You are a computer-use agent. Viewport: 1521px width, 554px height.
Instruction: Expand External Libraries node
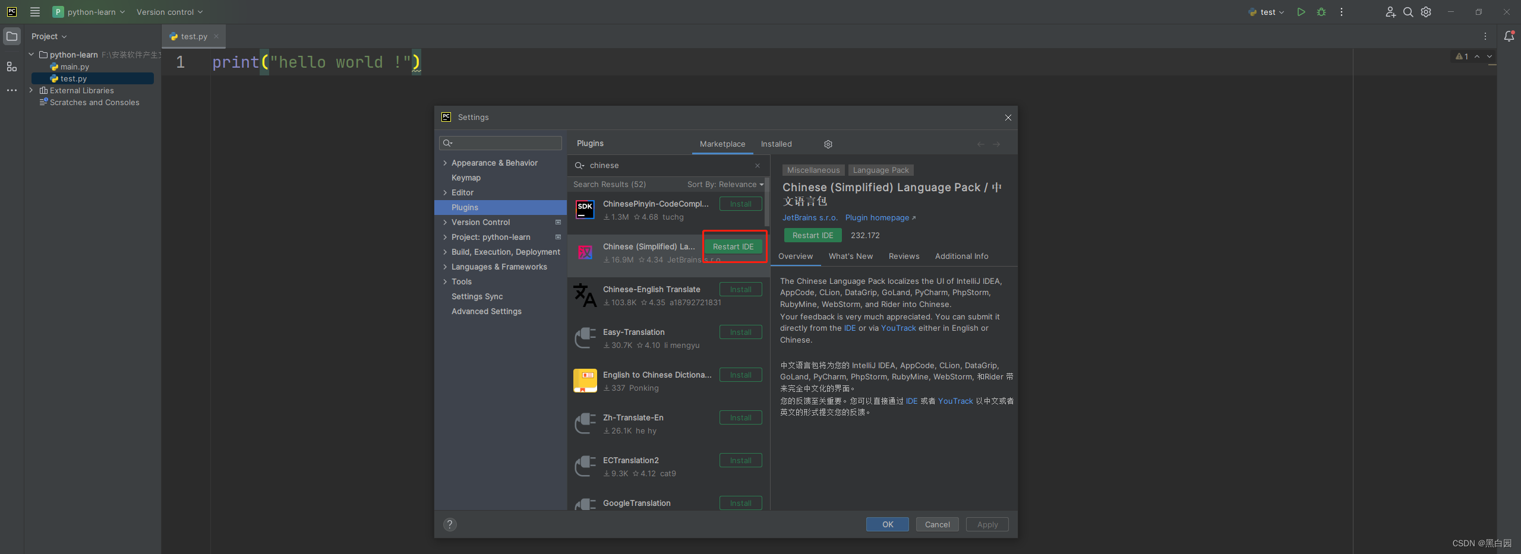31,90
